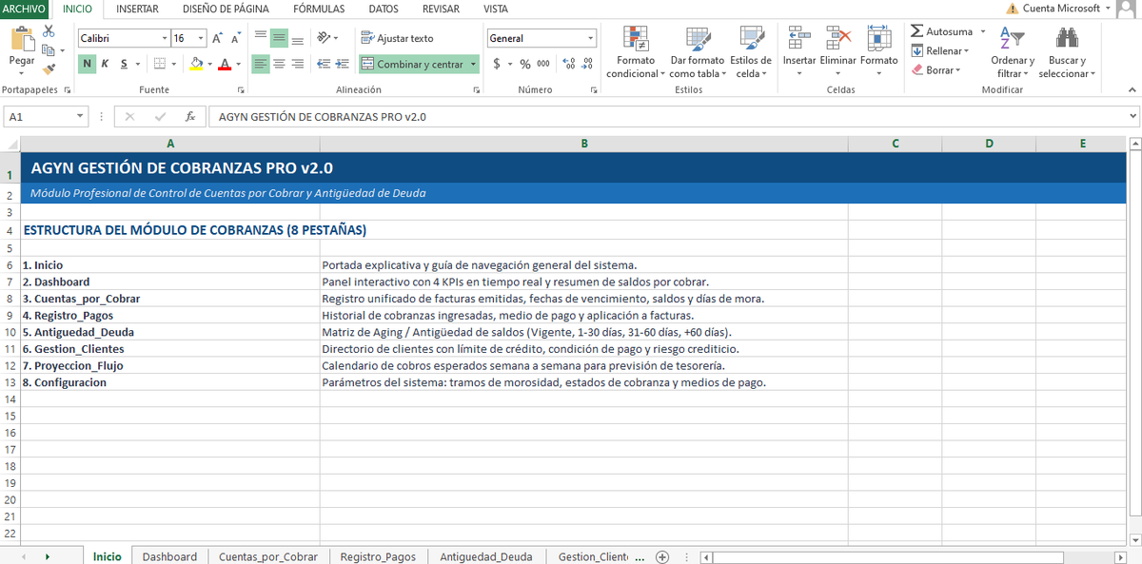The height and width of the screenshot is (564, 1142).
Task: Toggle align middle
Action: click(x=279, y=38)
